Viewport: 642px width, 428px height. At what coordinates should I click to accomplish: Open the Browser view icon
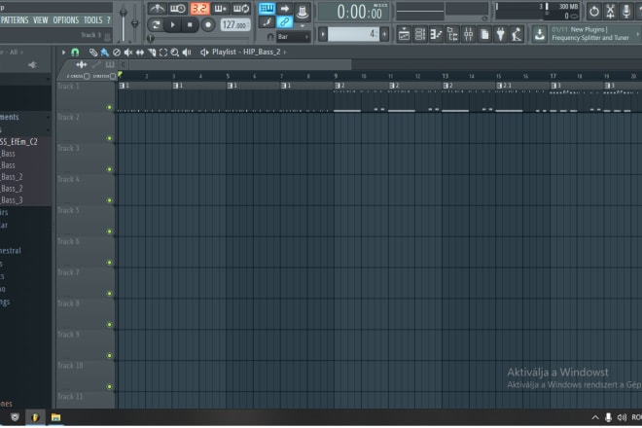[x=452, y=34]
